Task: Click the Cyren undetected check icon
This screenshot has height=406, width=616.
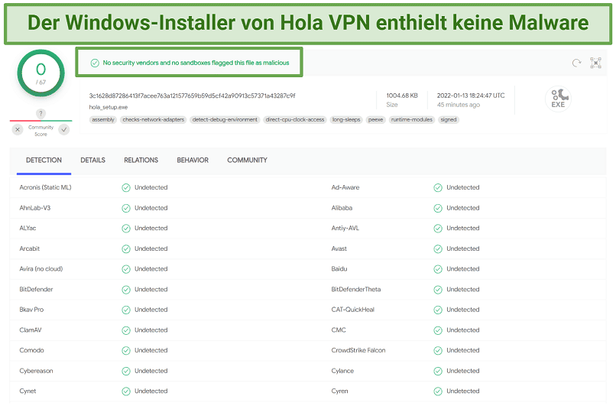Action: tap(438, 391)
